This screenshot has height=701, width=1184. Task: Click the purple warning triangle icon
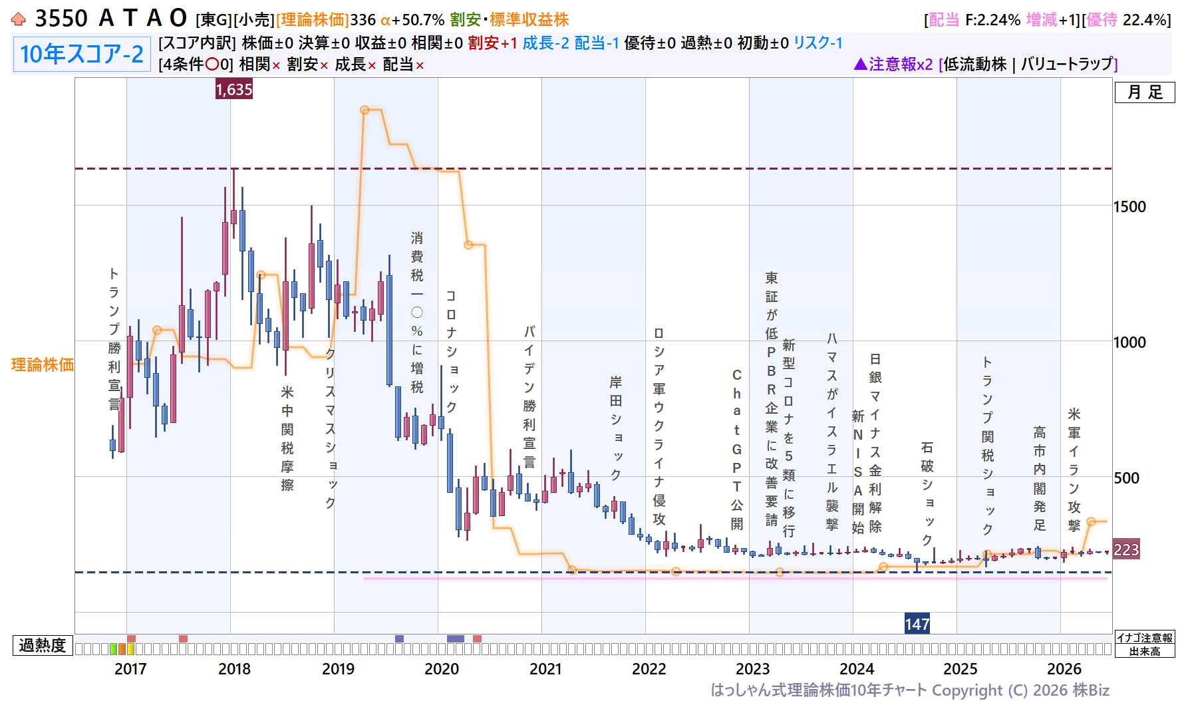point(860,64)
